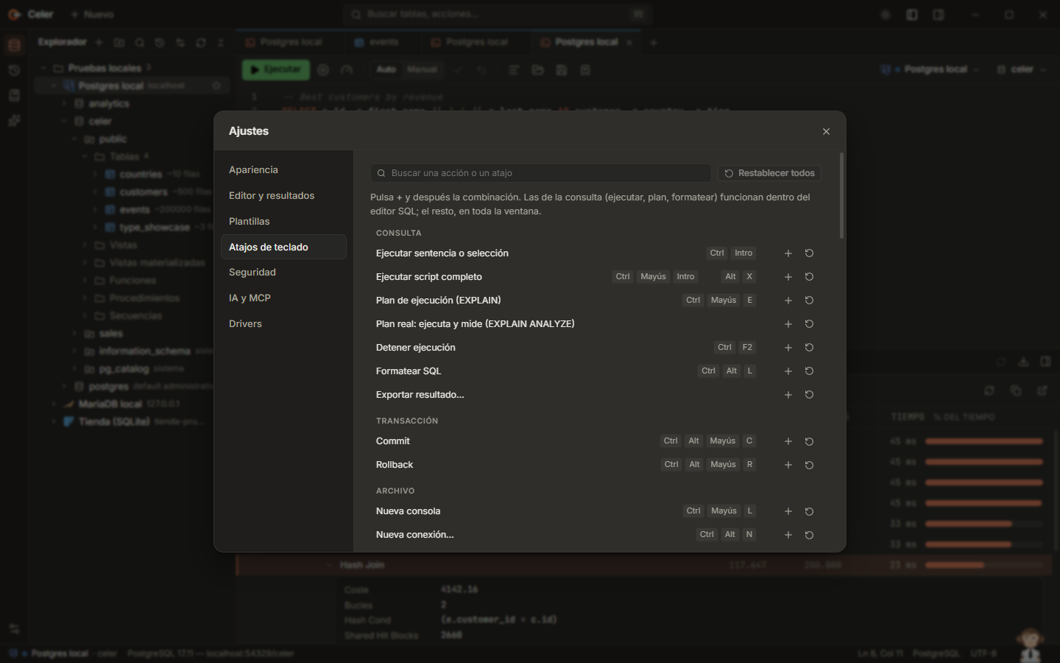Reset shortcut for Ejecutar sentencia o selección
Viewport: 1060px width, 663px height.
(x=809, y=253)
